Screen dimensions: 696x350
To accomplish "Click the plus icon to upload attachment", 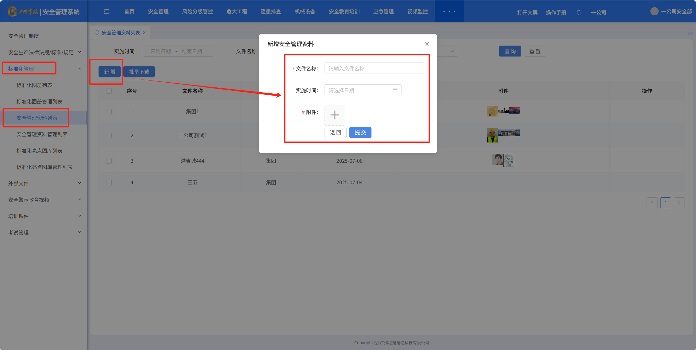I will pos(335,115).
